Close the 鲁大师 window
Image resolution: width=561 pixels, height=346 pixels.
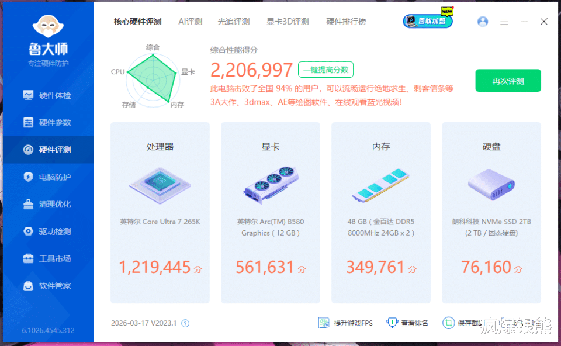544,22
